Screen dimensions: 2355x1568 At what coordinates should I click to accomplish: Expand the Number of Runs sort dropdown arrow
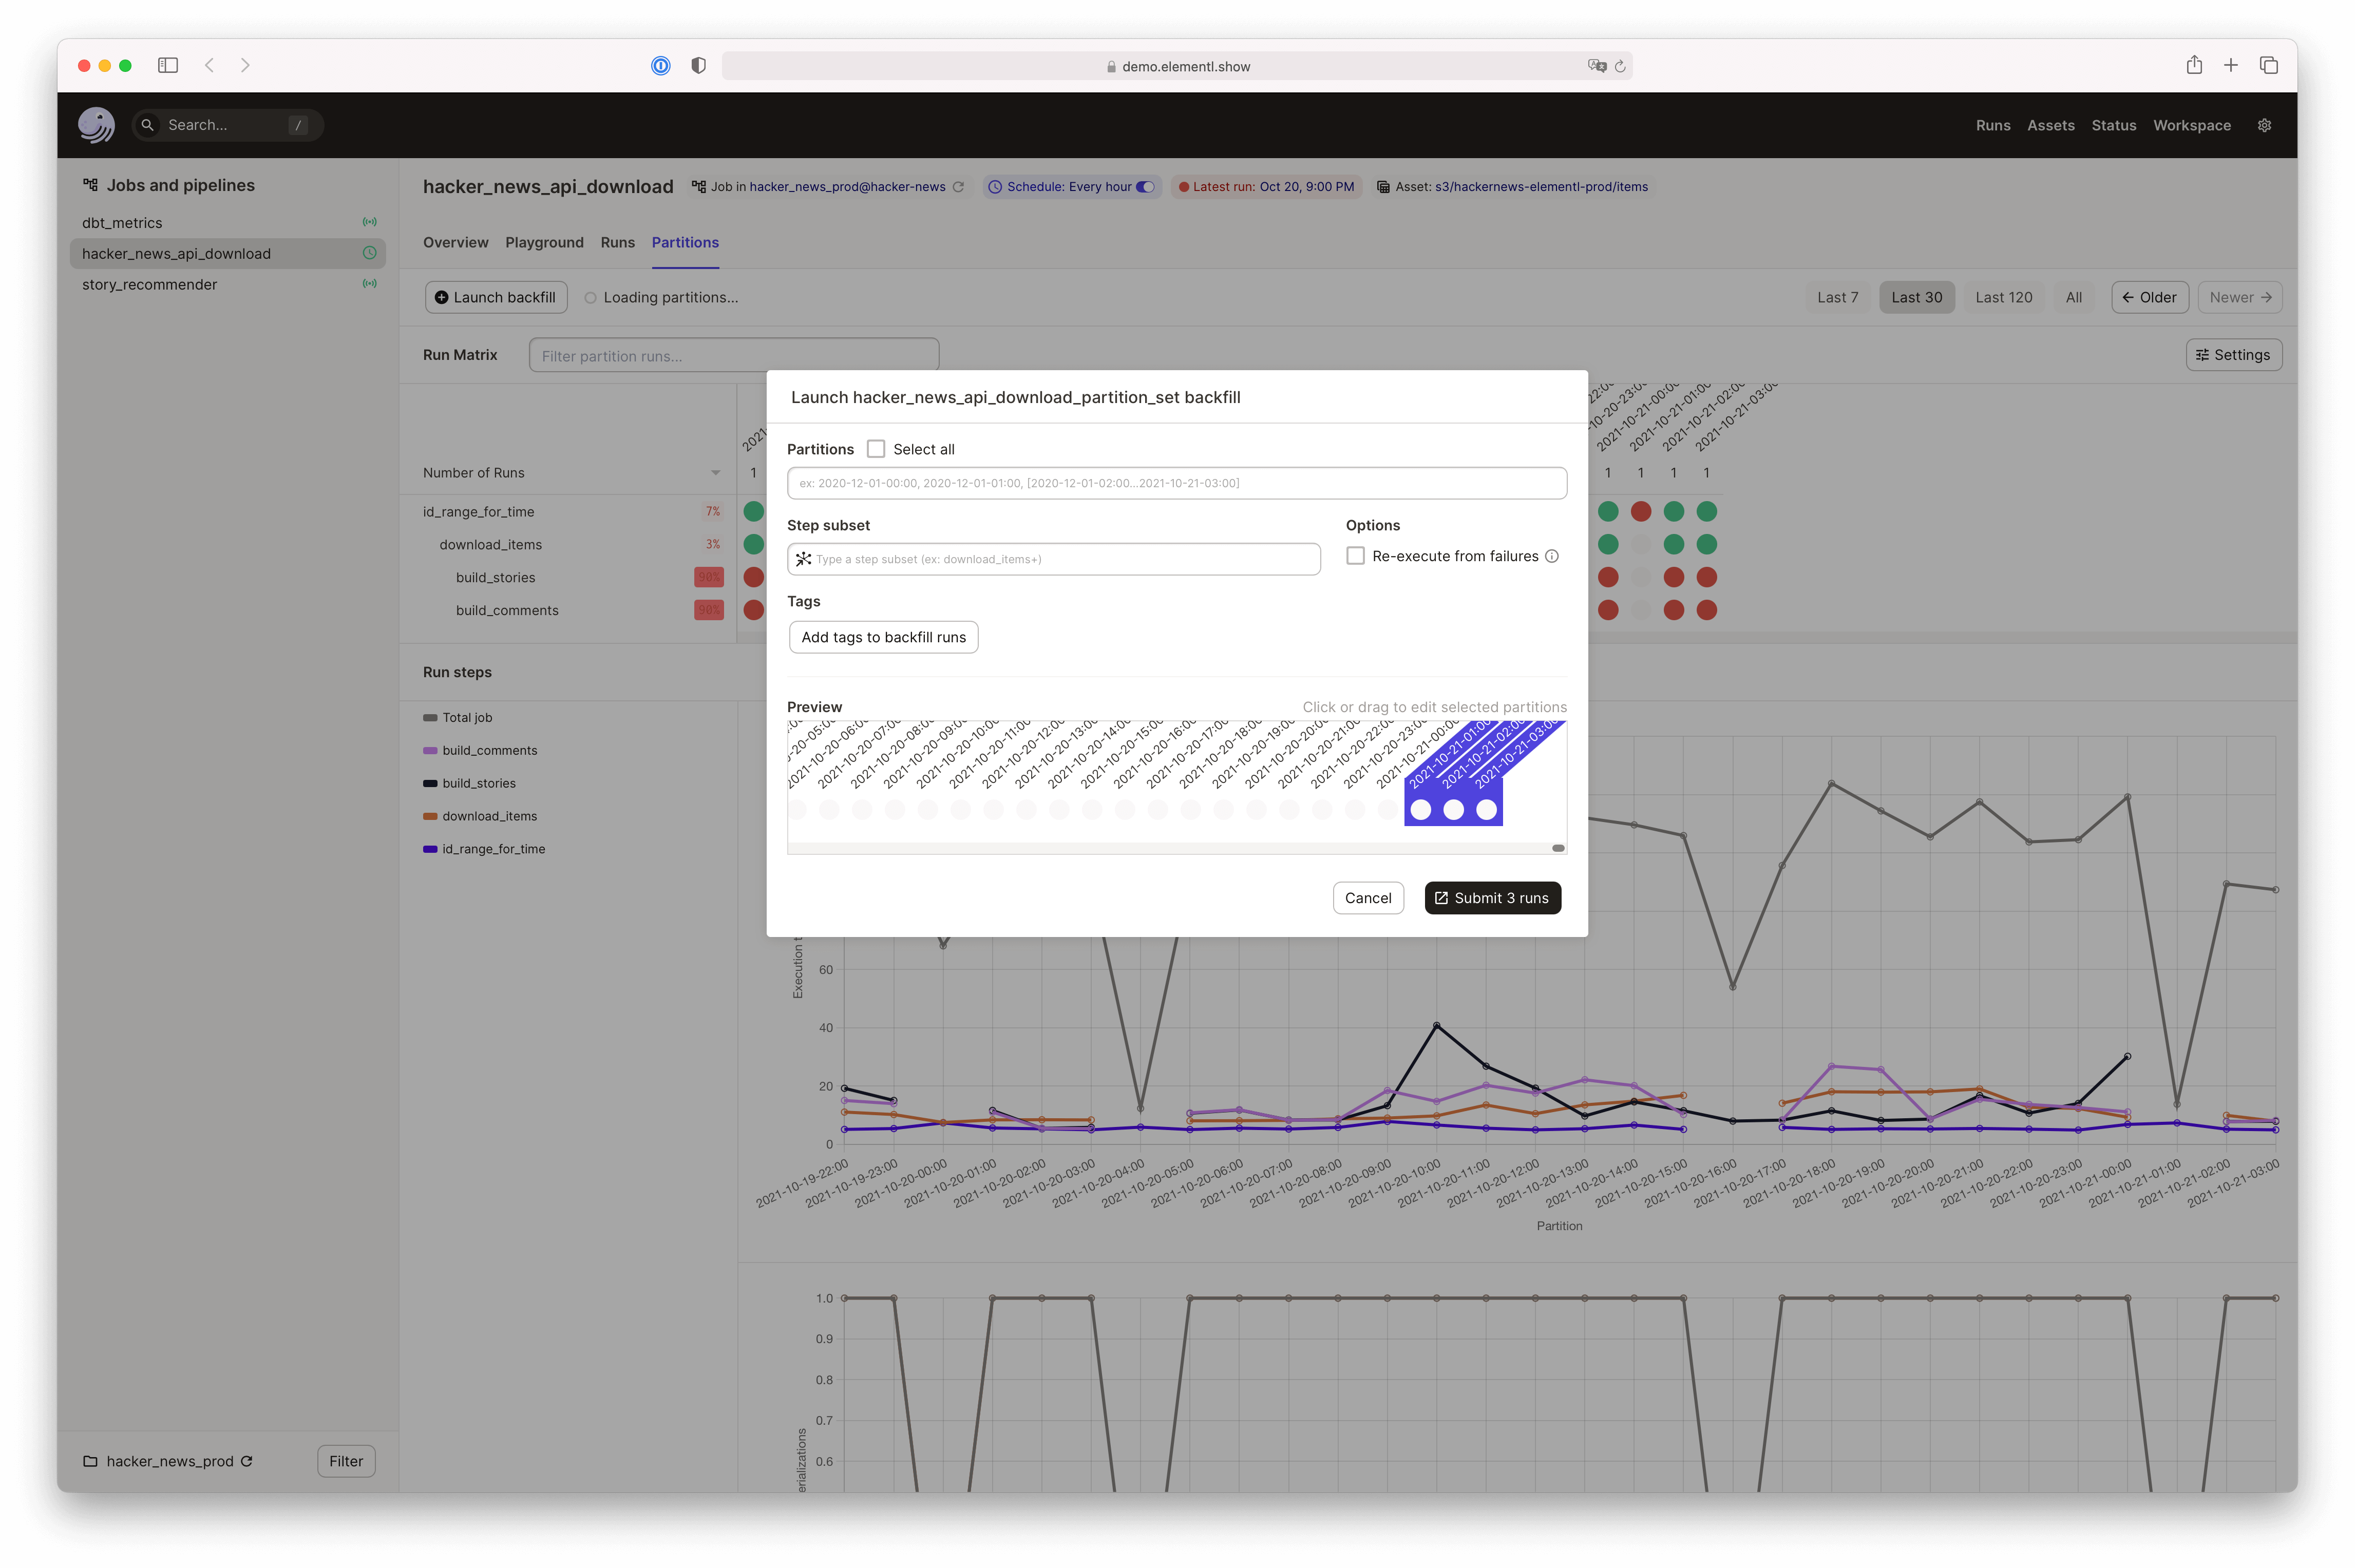pos(716,473)
